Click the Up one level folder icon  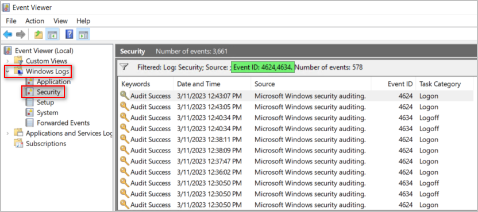click(x=38, y=35)
